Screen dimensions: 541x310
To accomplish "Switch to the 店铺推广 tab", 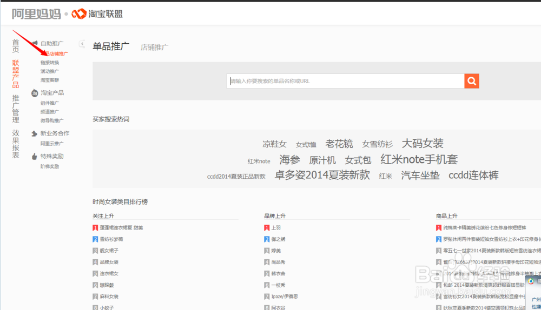I will click(x=154, y=47).
